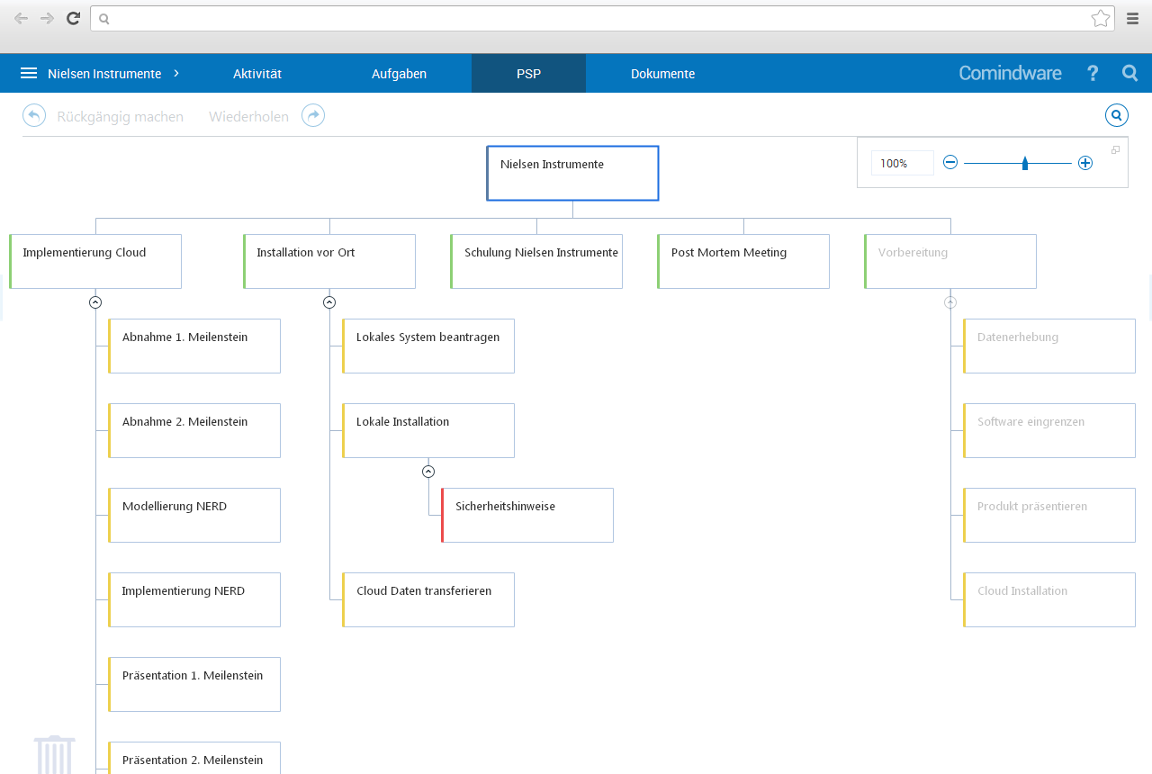Expand the Nielsen Instrumente breadcrumb chevron
Viewport: 1152px width, 774px height.
(175, 73)
